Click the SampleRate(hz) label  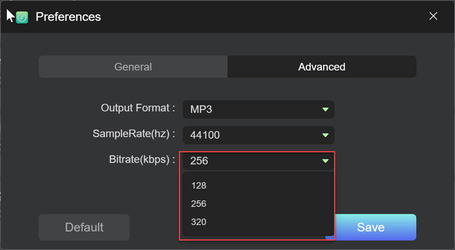pos(133,133)
